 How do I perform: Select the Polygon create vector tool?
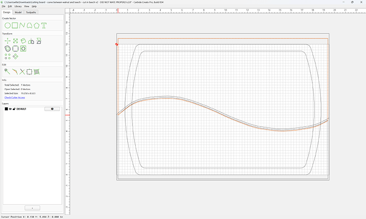pyautogui.click(x=37, y=25)
